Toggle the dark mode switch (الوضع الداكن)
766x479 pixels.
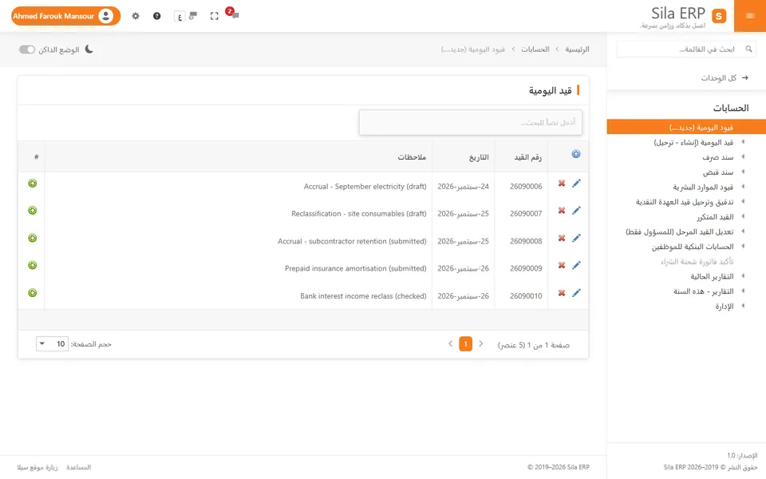tap(27, 49)
